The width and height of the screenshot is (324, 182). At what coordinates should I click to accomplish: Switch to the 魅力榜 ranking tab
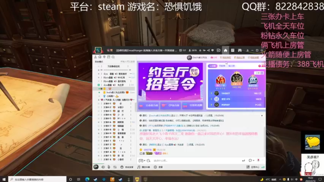(x=232, y=66)
